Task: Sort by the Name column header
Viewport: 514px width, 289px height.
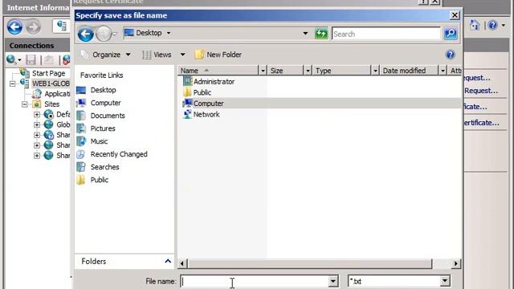Action: pyautogui.click(x=218, y=71)
